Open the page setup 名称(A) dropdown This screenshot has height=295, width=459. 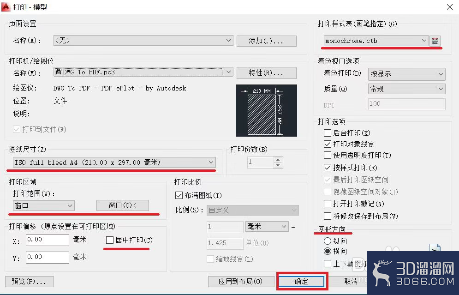tap(143, 41)
